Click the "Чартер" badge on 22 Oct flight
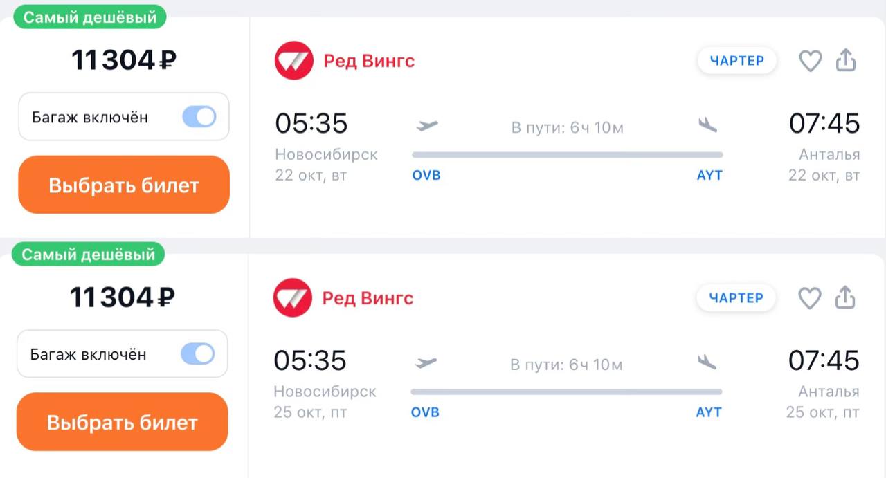886x478 pixels. tap(736, 61)
